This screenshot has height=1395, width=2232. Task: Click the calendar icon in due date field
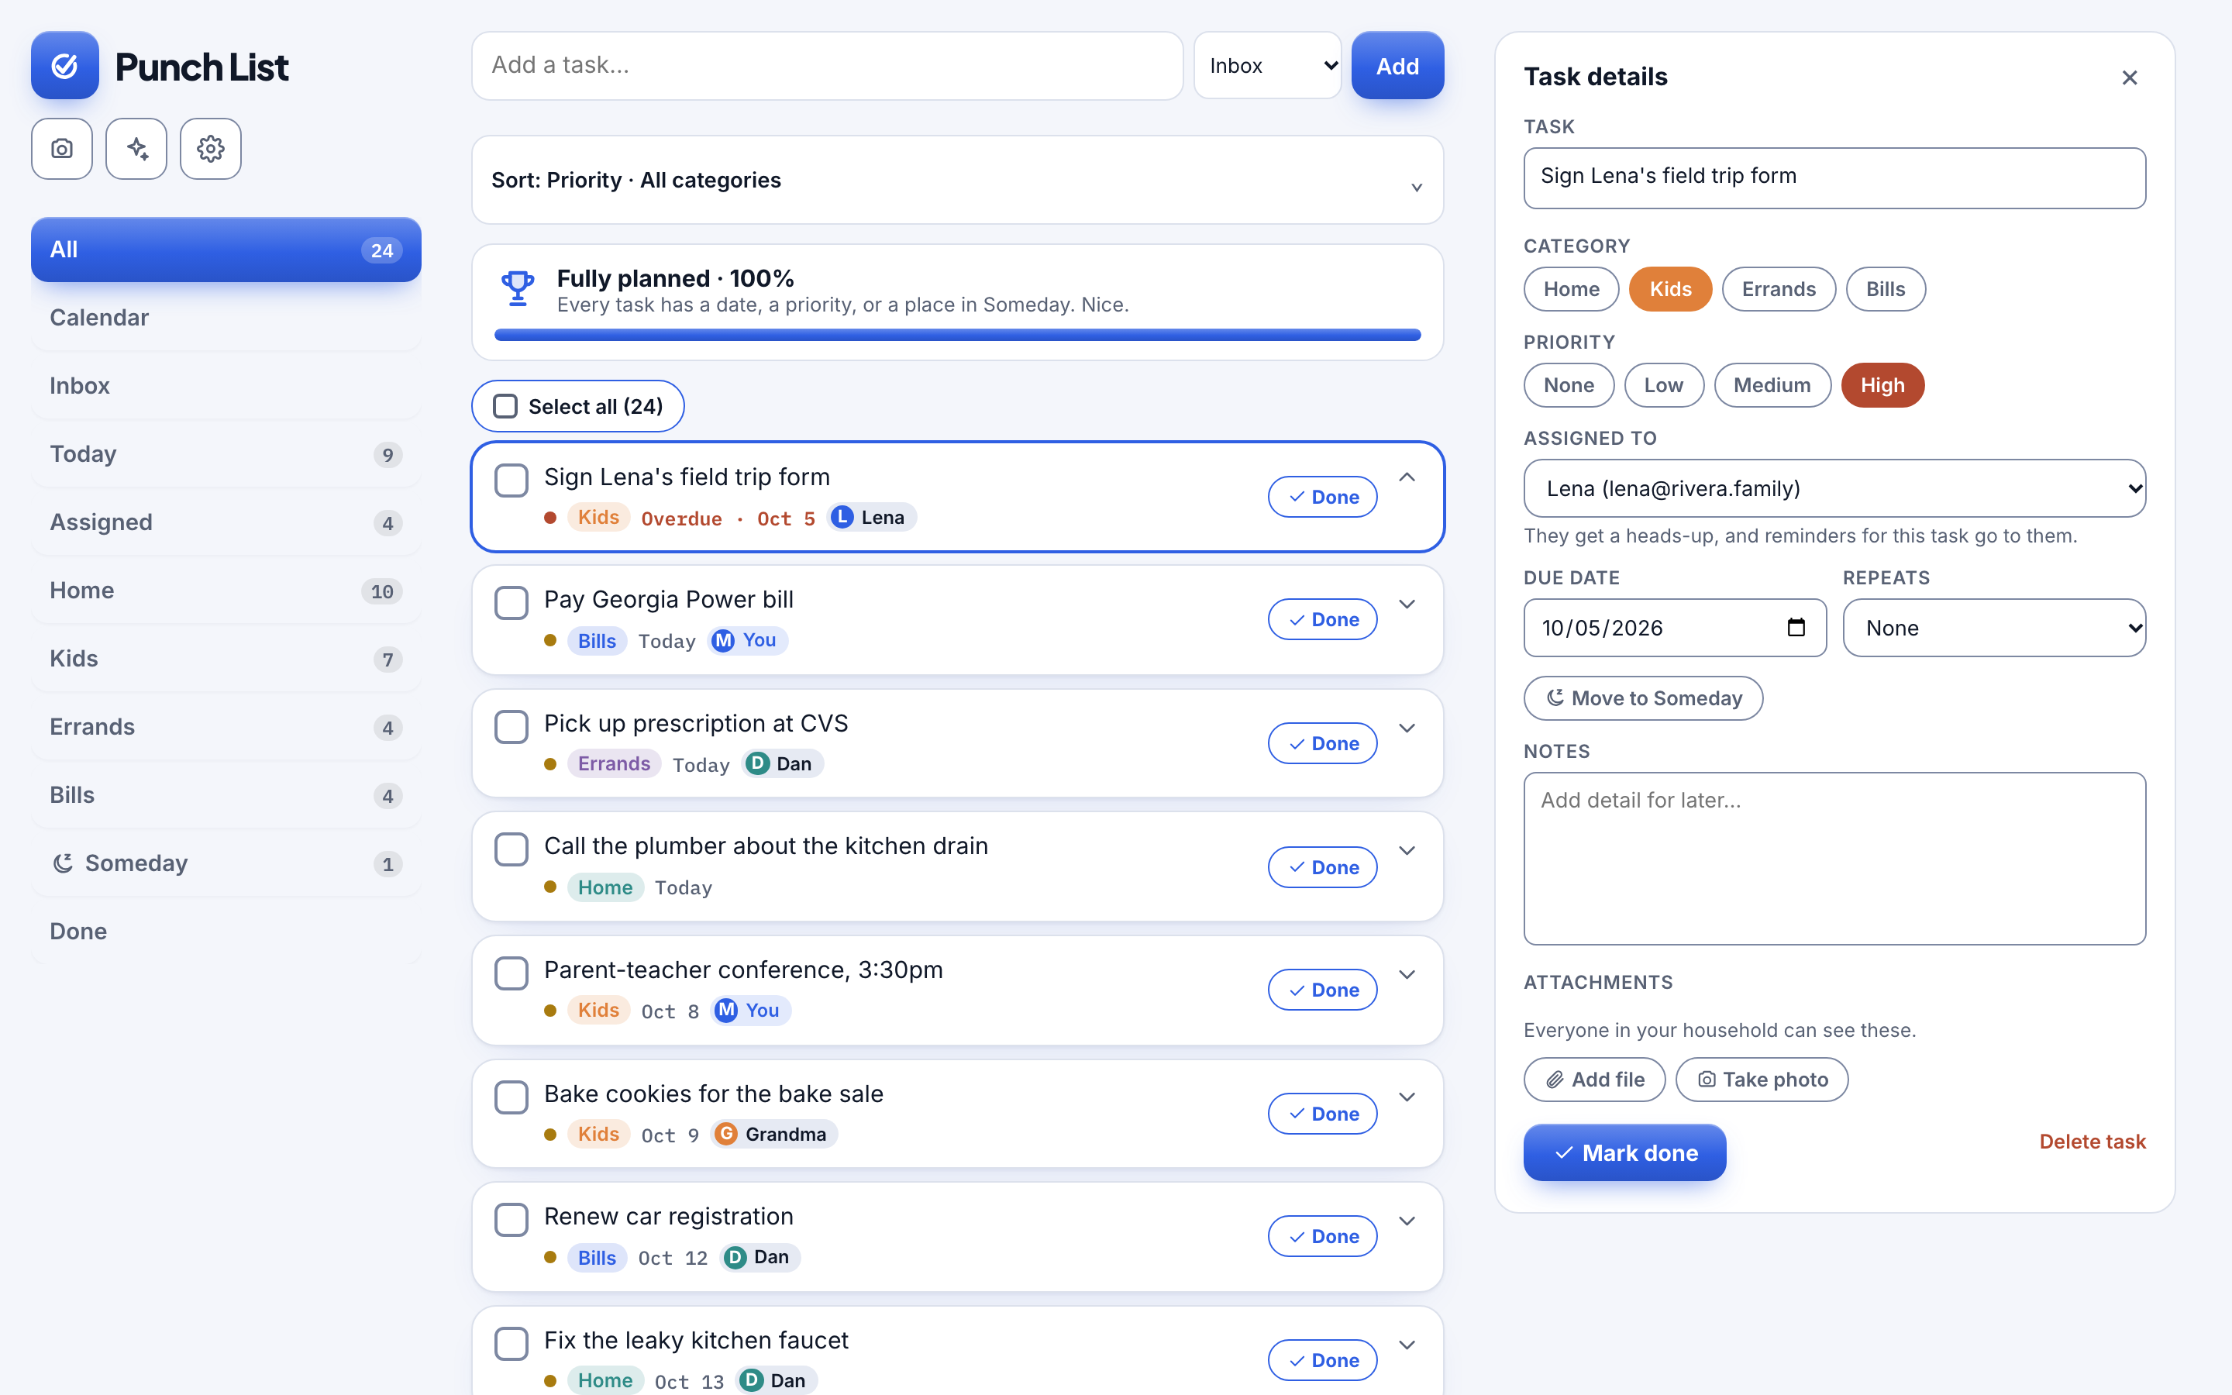click(1796, 628)
